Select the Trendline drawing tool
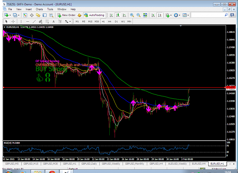Image resolution: width=238 pixels, height=173 pixels. [x=34, y=22]
